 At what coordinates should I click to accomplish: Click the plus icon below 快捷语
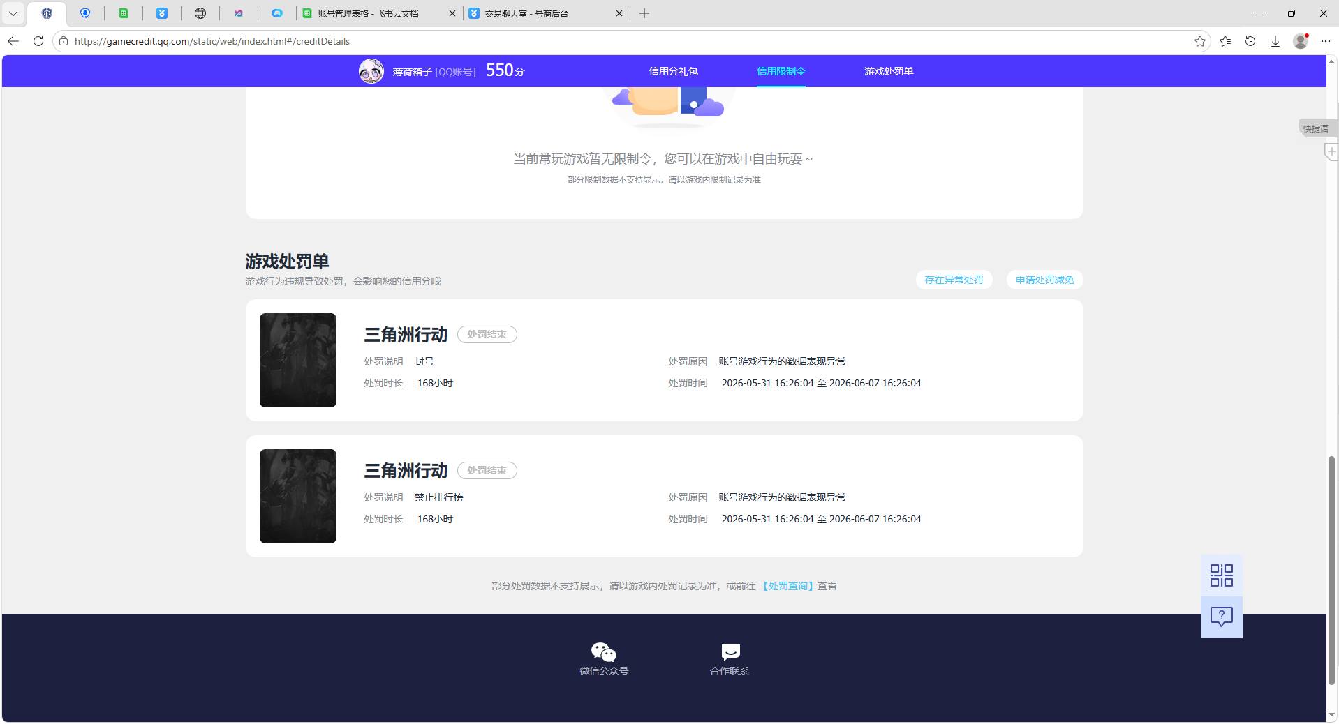[x=1332, y=151]
